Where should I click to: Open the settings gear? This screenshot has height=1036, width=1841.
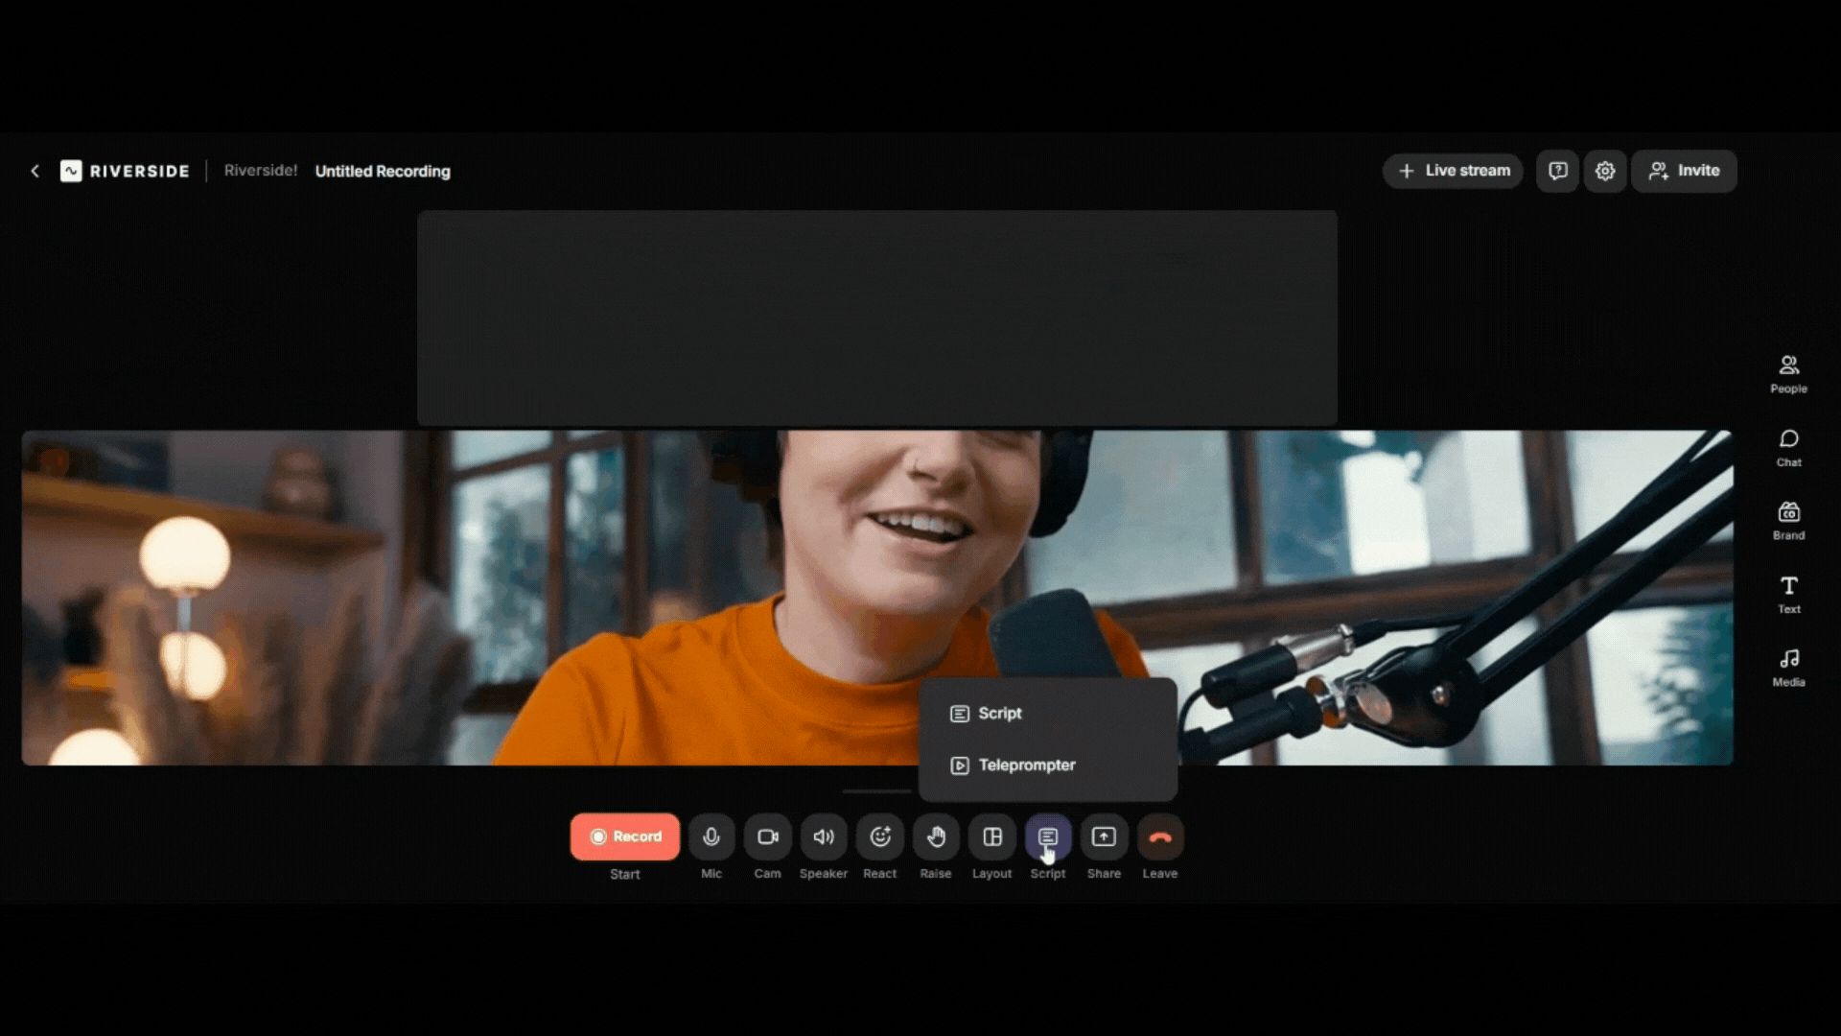pyautogui.click(x=1605, y=171)
